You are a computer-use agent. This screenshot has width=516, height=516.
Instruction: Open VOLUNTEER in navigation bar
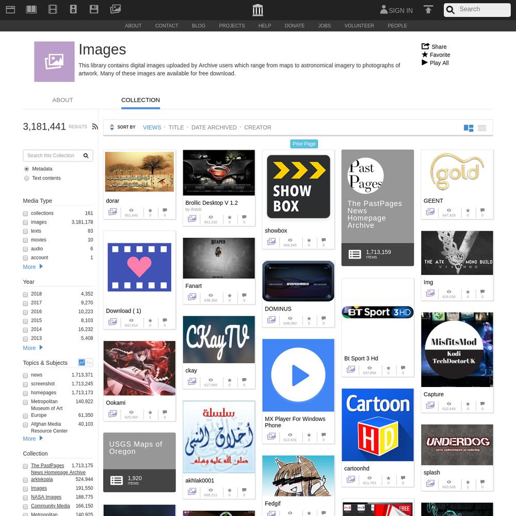[x=359, y=26]
